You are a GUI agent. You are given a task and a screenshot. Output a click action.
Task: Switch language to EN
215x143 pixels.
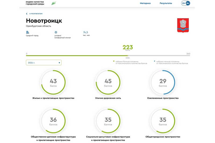click(x=184, y=3)
